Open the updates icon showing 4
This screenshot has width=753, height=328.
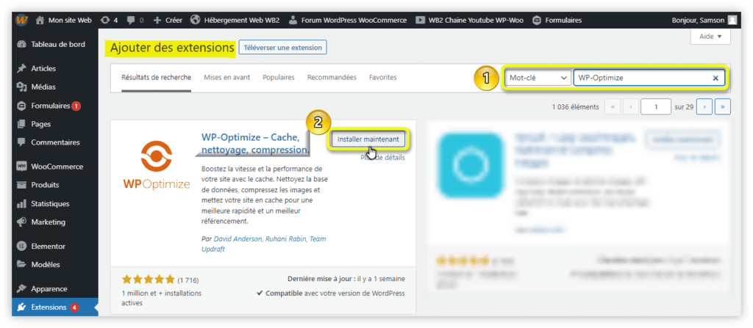click(x=105, y=20)
